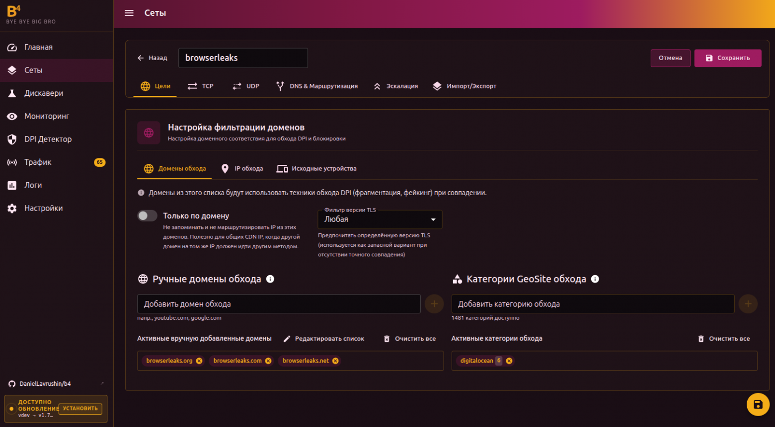Click the Сохранить button
This screenshot has height=427, width=775.
(728, 58)
